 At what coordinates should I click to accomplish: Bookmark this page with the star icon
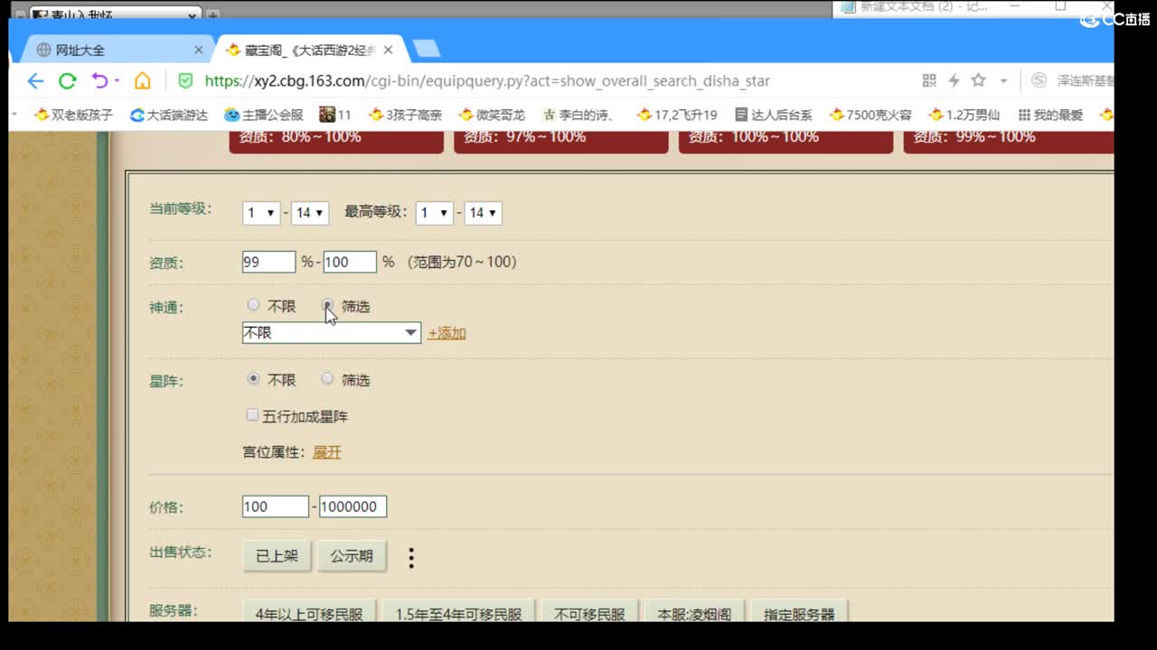978,80
